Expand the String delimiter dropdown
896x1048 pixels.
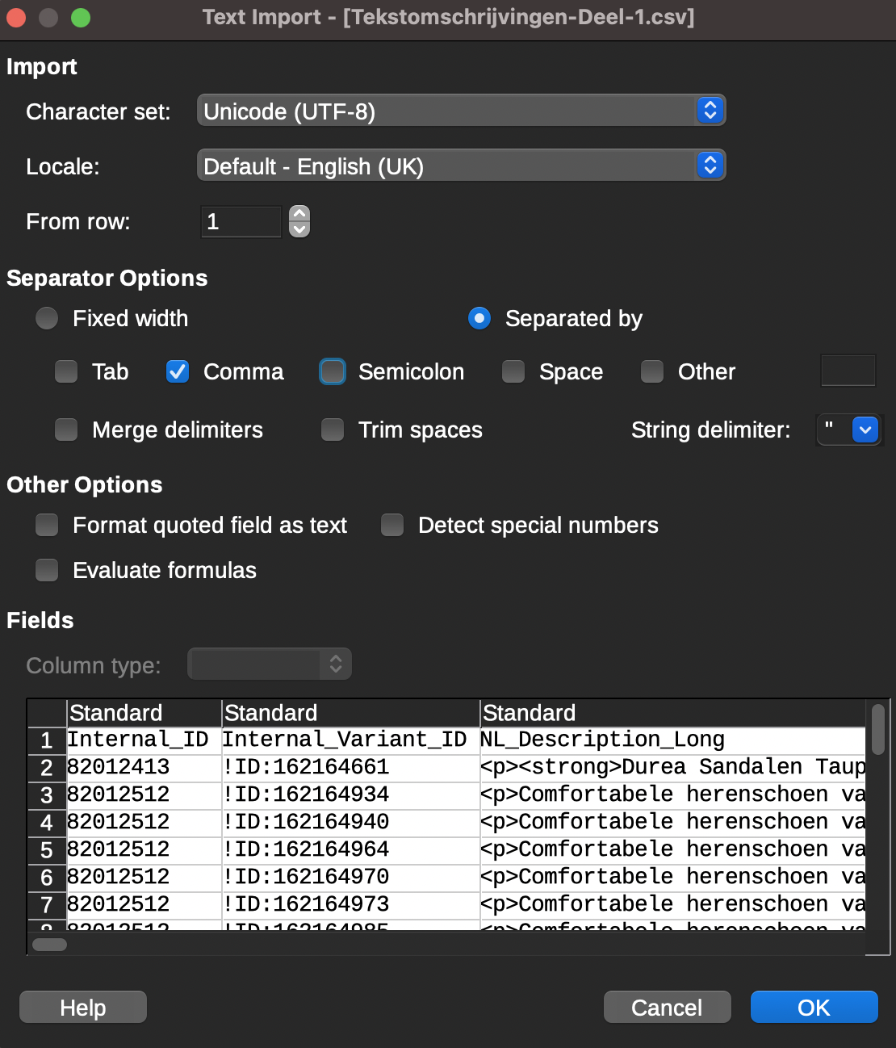pyautogui.click(x=865, y=430)
